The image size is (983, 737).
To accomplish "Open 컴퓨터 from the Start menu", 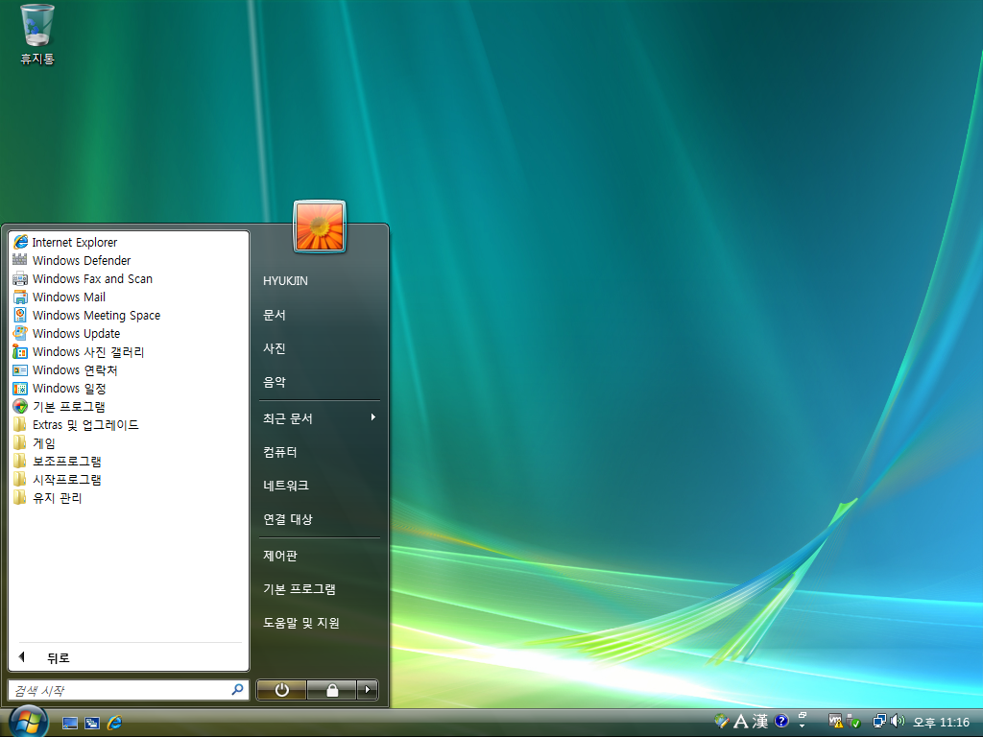I will (x=319, y=452).
